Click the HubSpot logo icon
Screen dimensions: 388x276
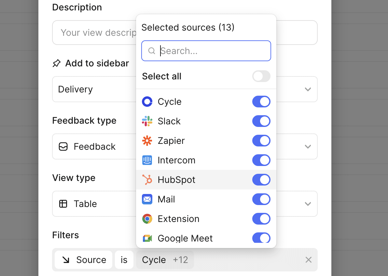pos(147,180)
